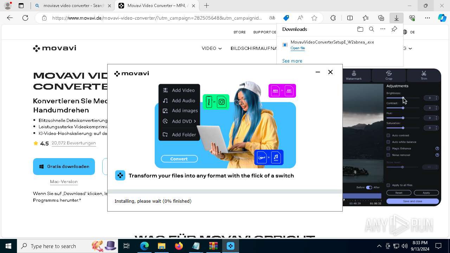Click the Contrast slider handle
Image resolution: width=450 pixels, height=253 pixels.
(403, 108)
